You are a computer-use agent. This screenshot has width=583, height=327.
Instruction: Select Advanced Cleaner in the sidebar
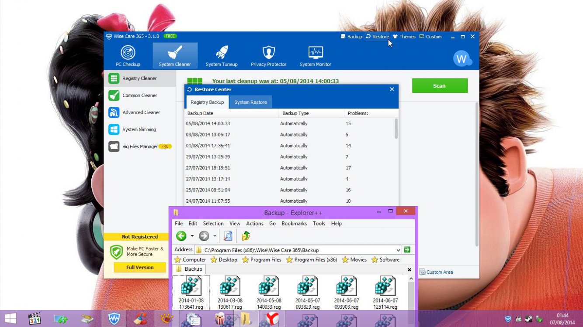139,112
